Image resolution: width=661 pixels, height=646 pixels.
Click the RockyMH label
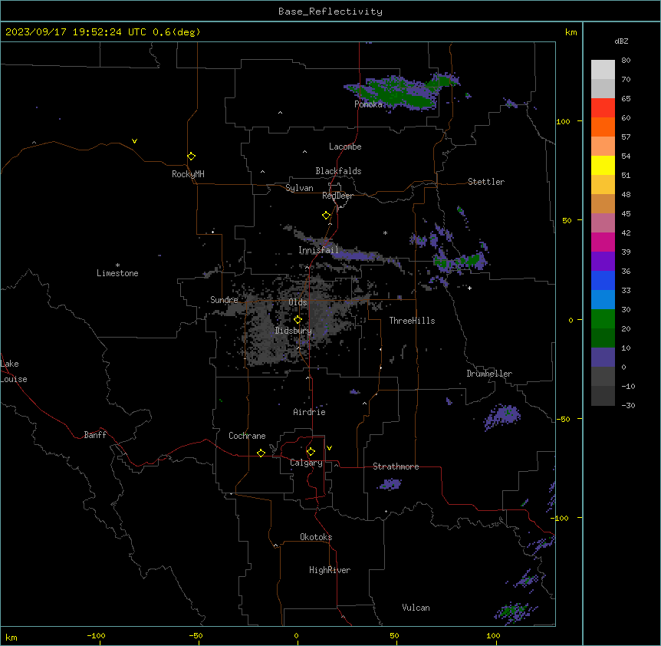(x=188, y=174)
